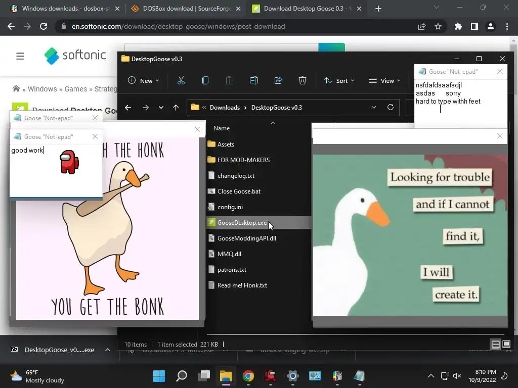The width and height of the screenshot is (518, 388).
Task: Click the Delete trash icon in Explorer
Action: [303, 80]
